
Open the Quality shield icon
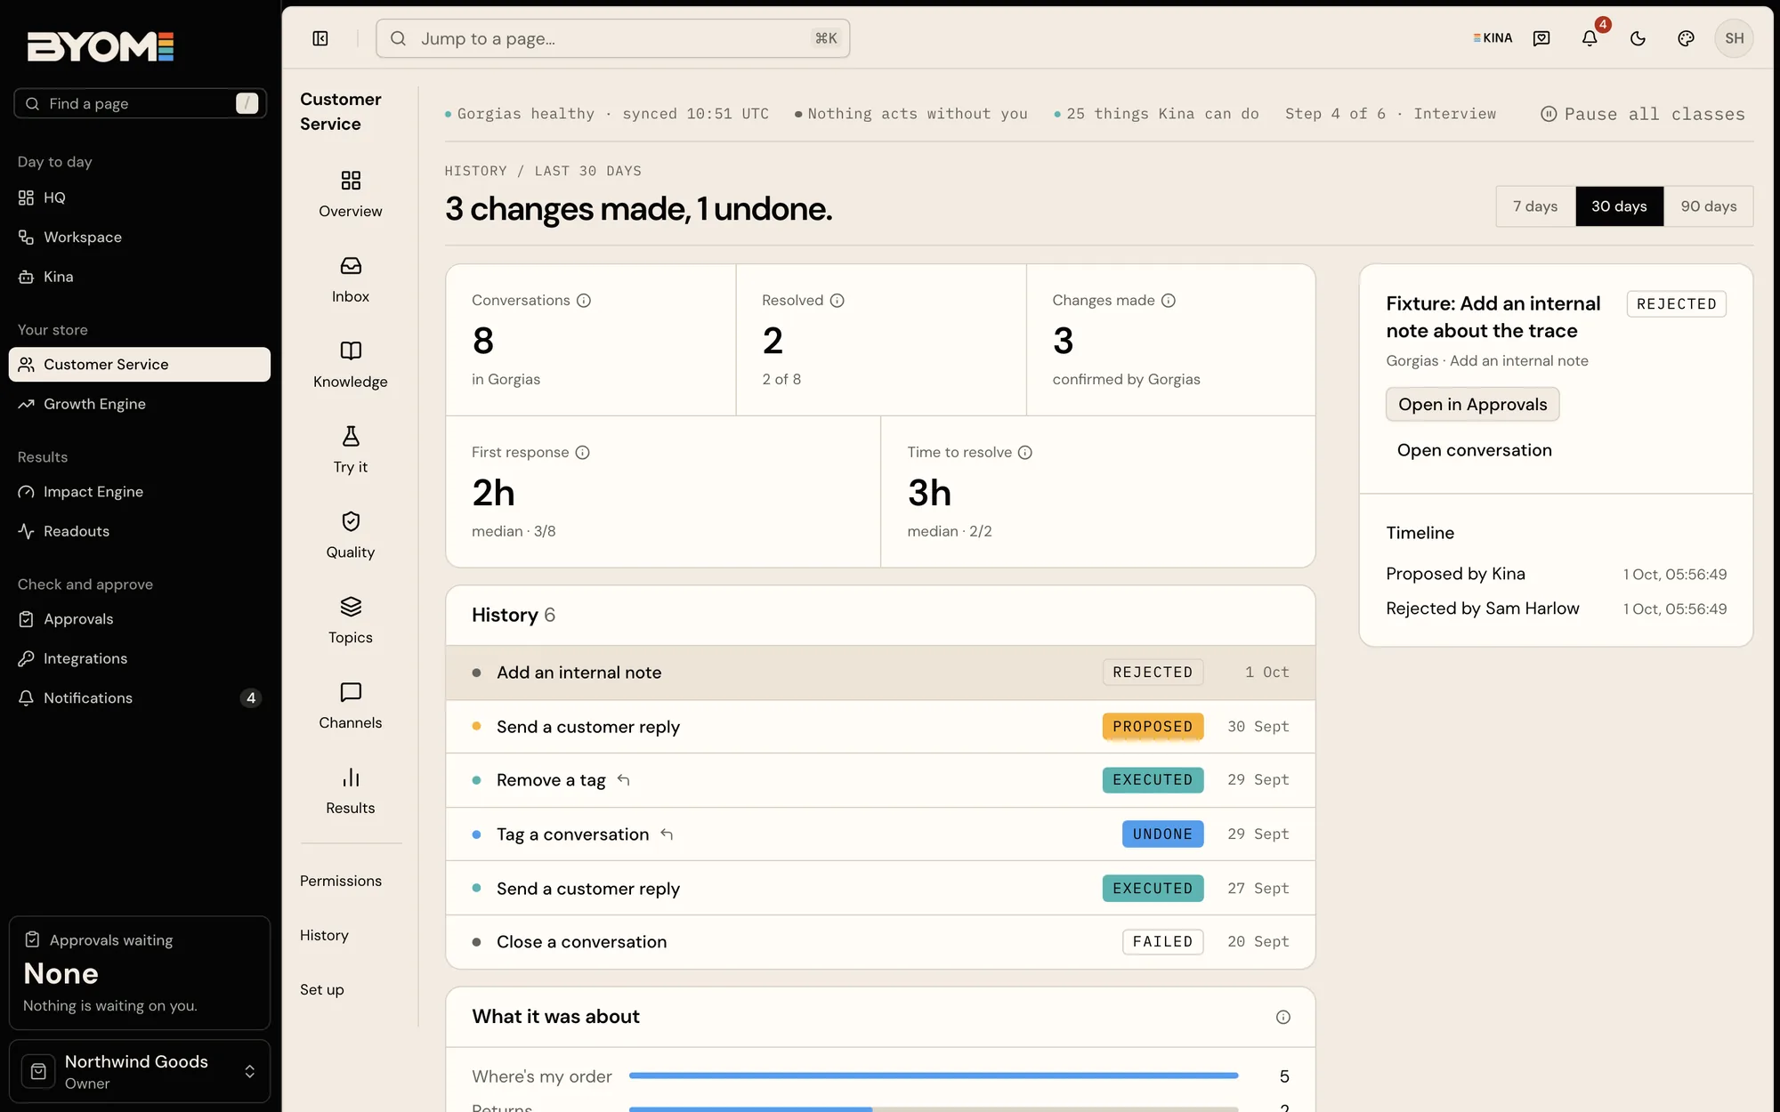click(x=351, y=521)
